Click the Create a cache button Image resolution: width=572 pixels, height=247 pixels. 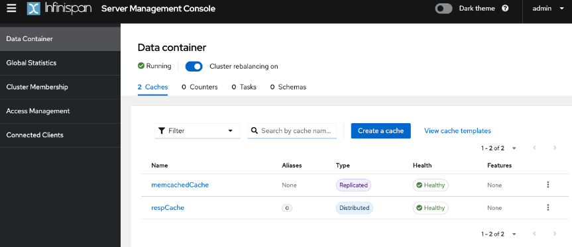[381, 131]
